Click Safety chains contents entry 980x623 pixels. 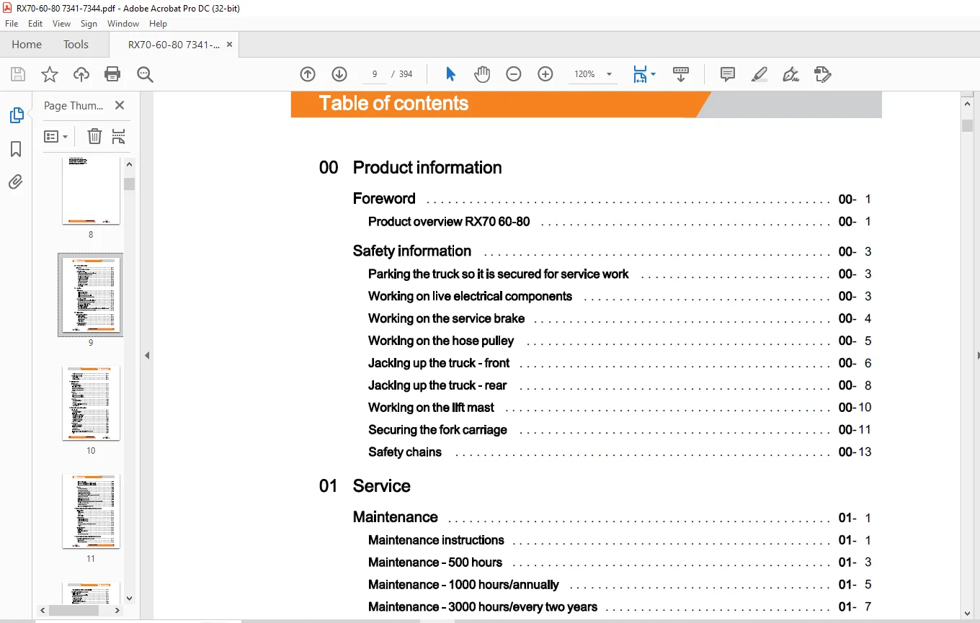coord(405,452)
